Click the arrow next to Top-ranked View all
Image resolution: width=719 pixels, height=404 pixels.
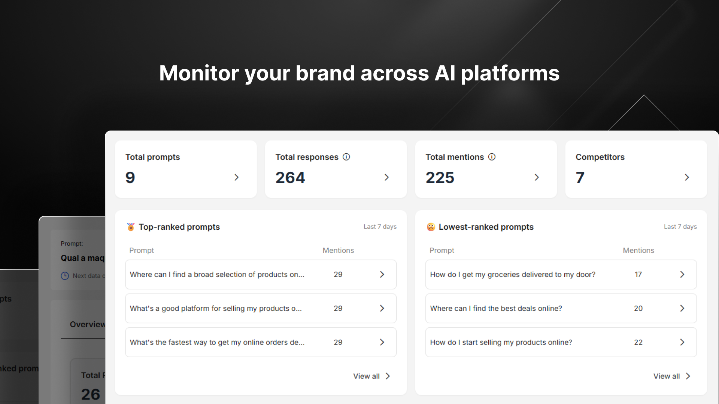click(388, 376)
